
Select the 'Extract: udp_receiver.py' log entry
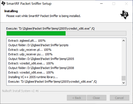coord(30,54)
